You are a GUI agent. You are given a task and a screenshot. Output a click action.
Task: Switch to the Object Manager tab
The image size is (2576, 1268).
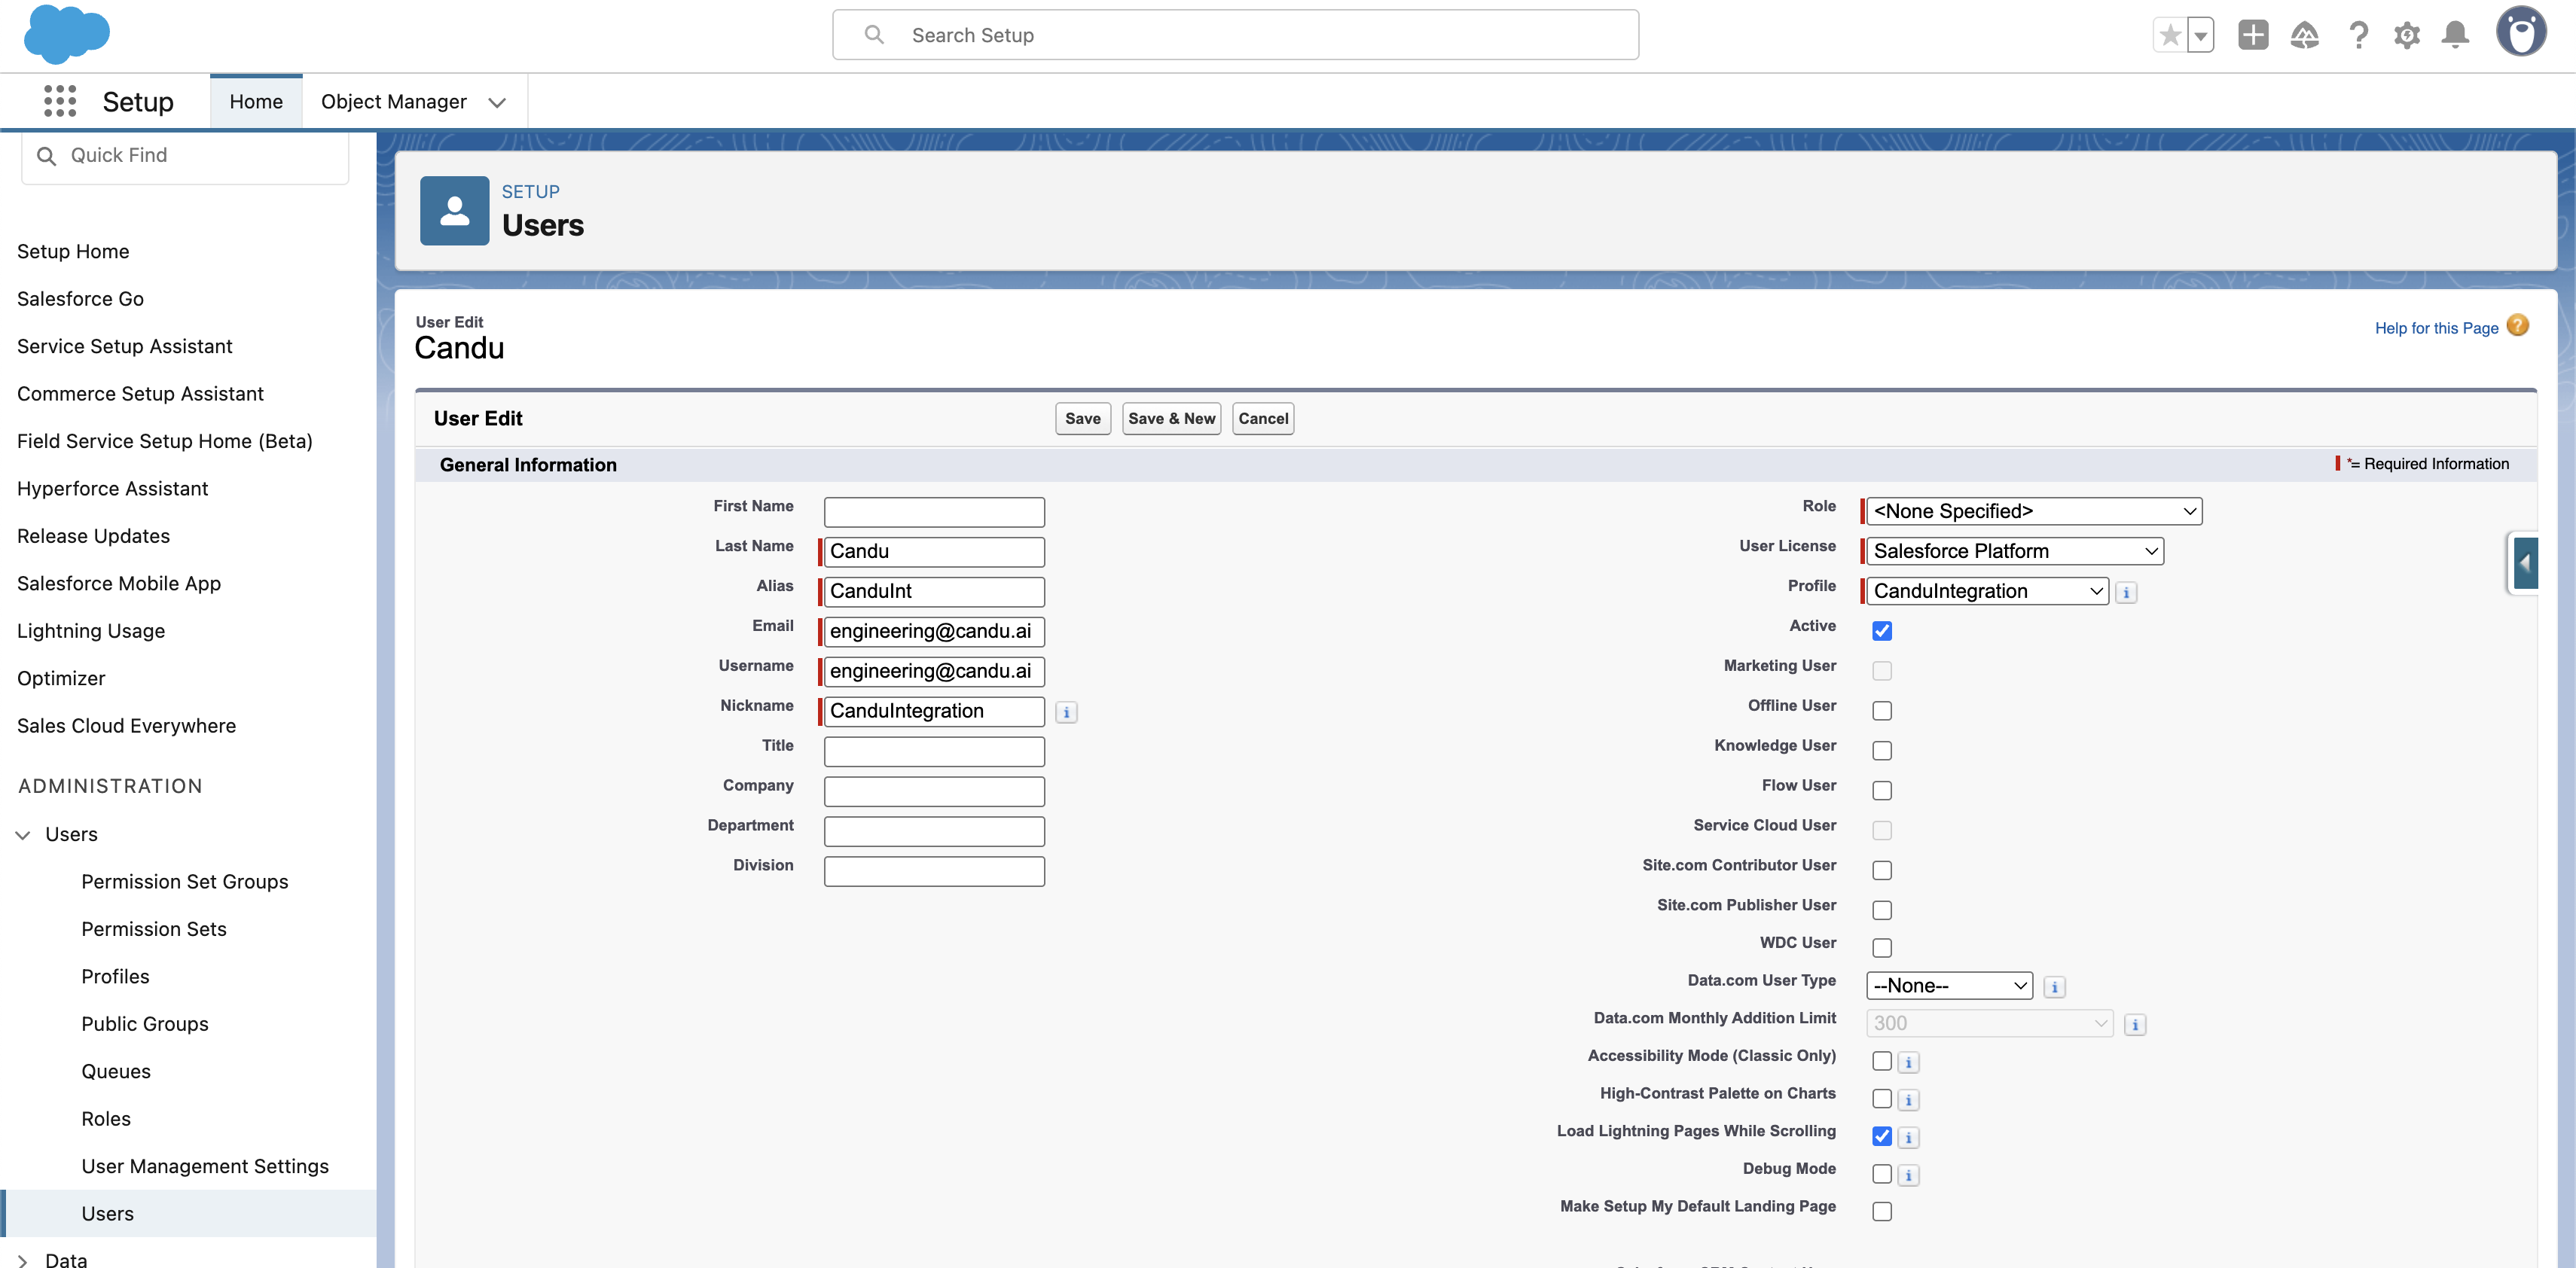pyautogui.click(x=394, y=101)
